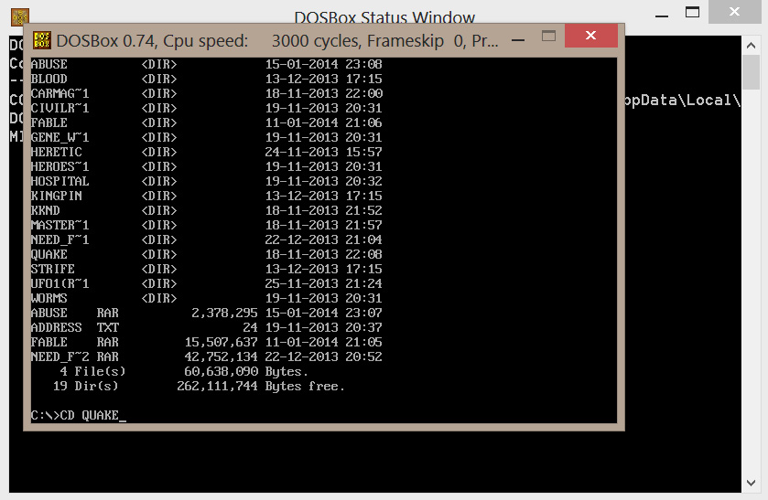Click the BLOOD directory entry
The width and height of the screenshot is (768, 500).
tap(206, 79)
